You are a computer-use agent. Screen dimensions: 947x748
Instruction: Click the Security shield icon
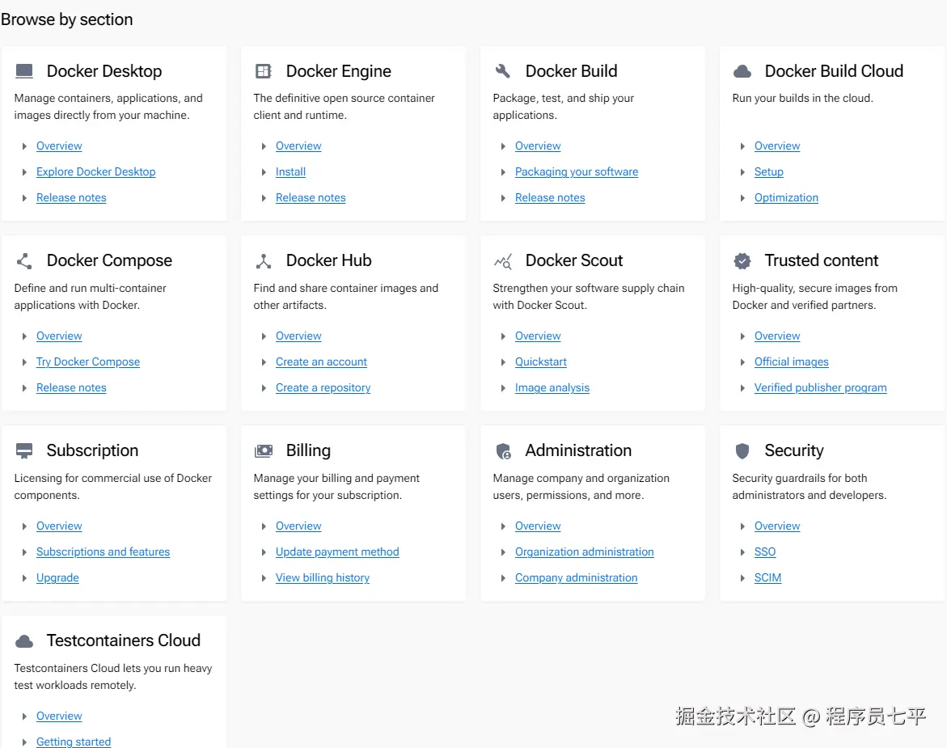[x=742, y=450]
